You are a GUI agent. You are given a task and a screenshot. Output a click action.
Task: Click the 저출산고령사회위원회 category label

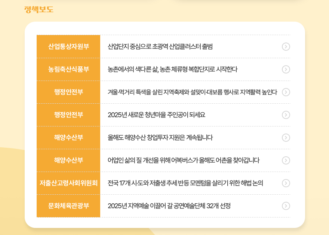click(68, 183)
